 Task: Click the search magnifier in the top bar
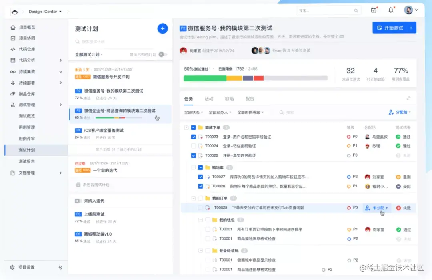(x=356, y=10)
